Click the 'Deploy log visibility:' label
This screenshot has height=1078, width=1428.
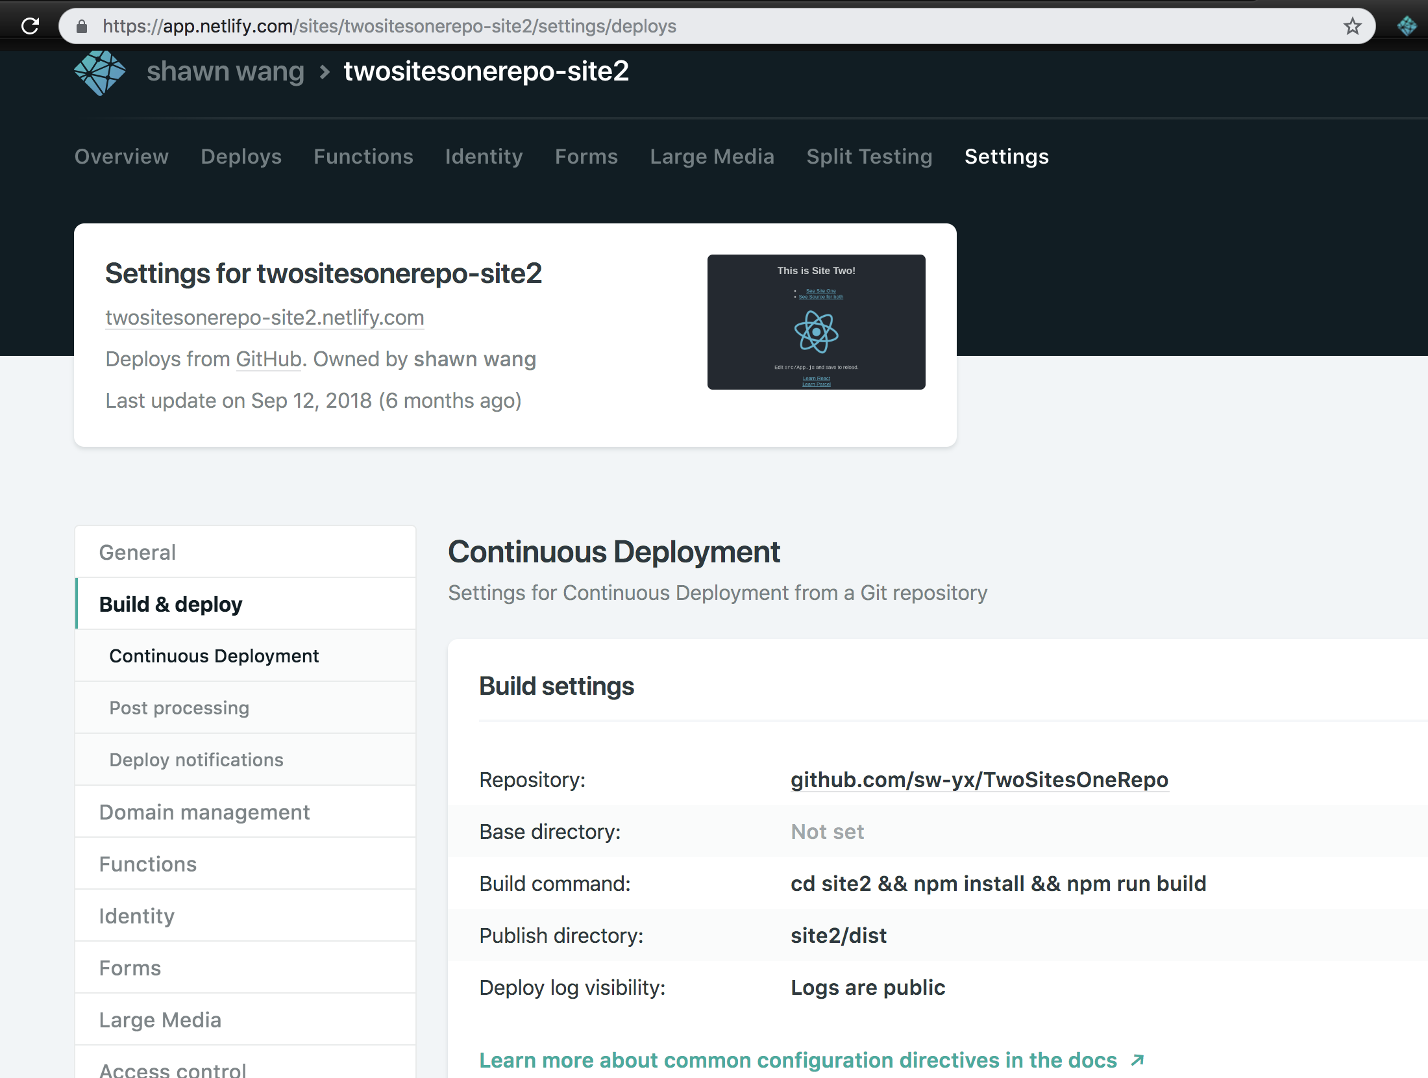coord(572,988)
